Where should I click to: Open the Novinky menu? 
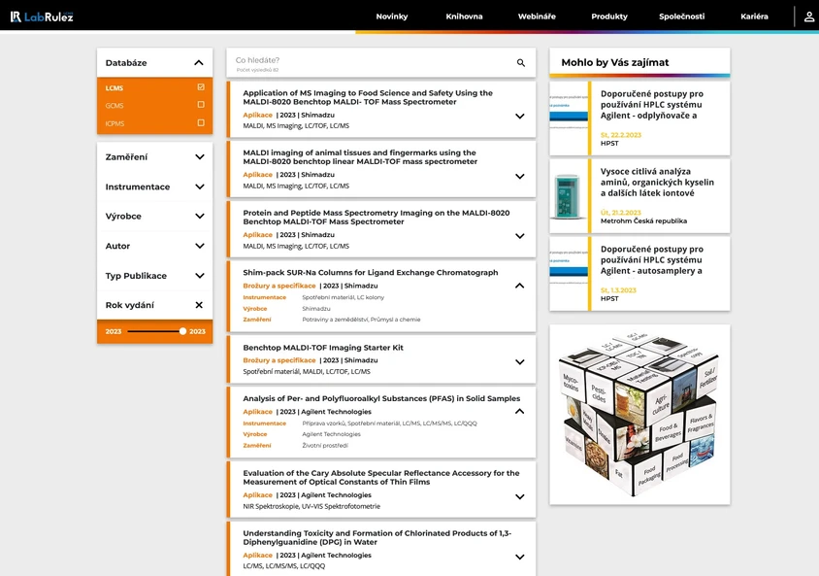click(392, 17)
